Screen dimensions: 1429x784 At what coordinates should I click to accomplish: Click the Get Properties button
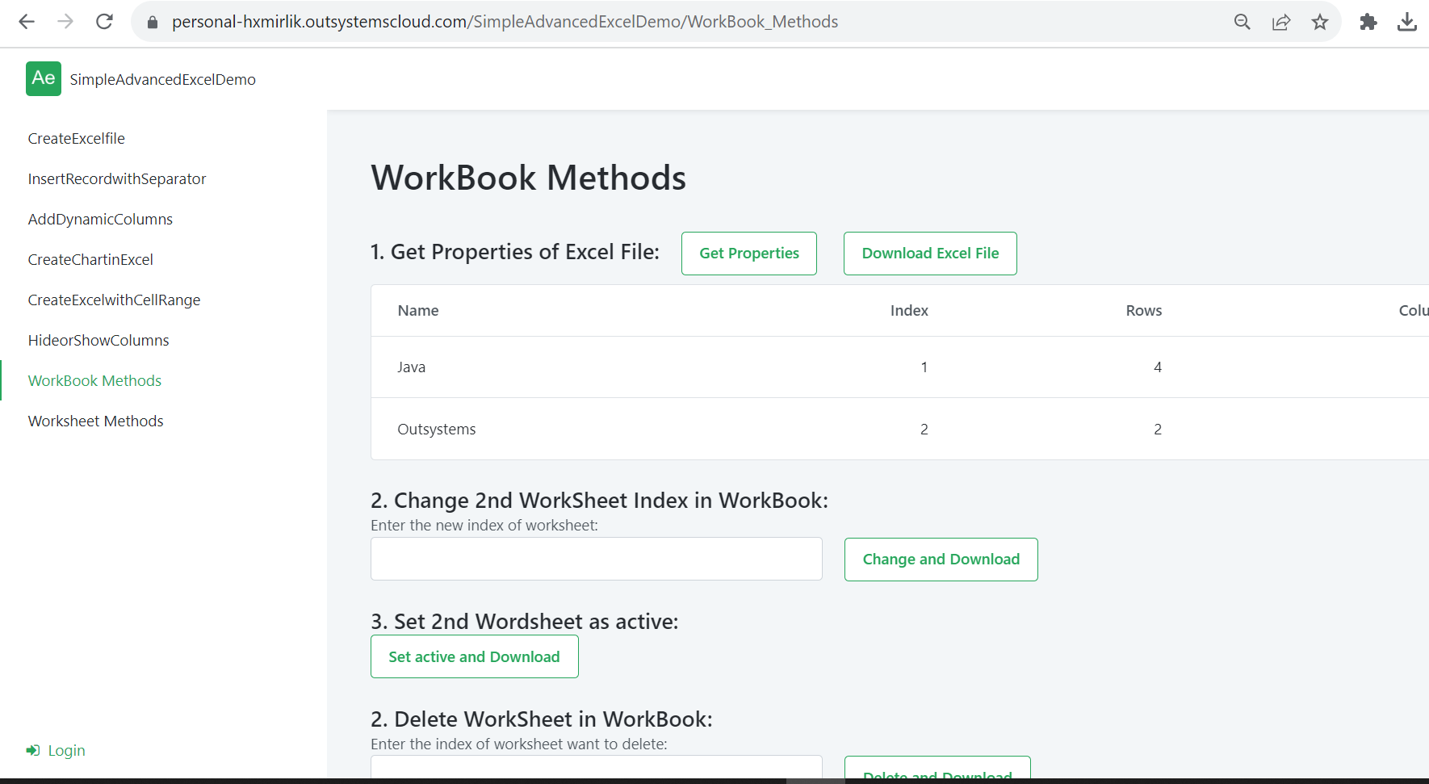[748, 253]
